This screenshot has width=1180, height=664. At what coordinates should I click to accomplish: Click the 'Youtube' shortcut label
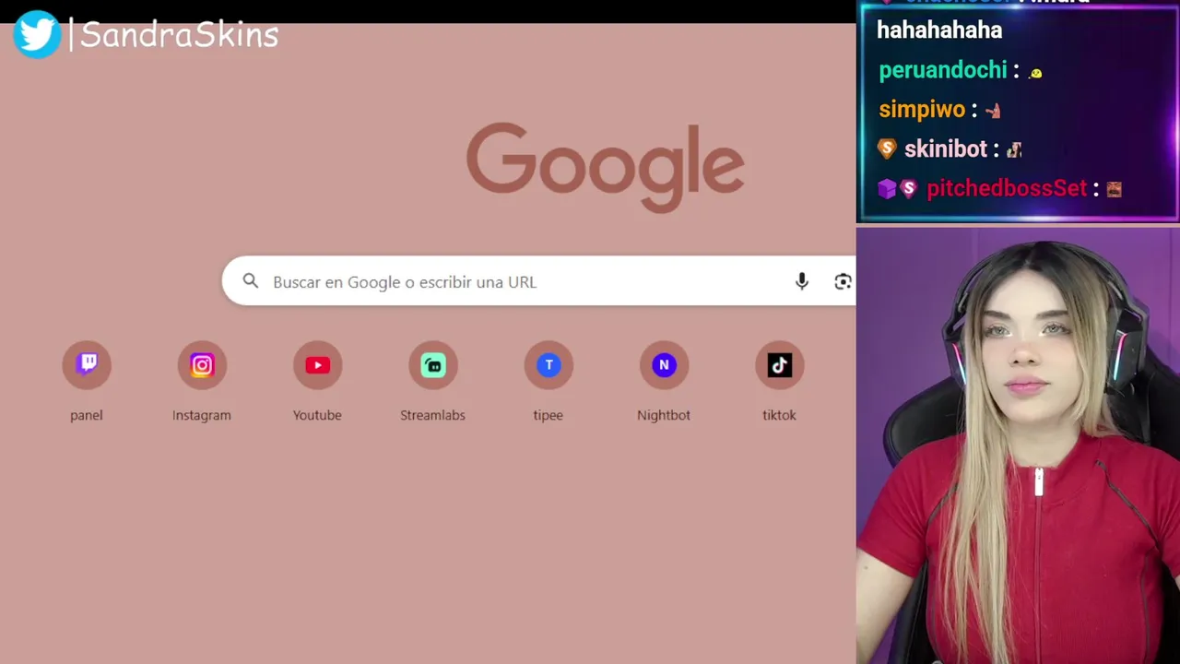tap(317, 415)
